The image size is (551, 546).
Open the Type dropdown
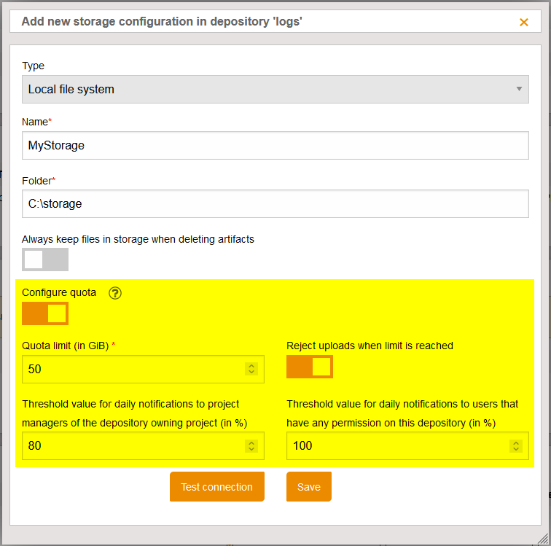click(275, 89)
